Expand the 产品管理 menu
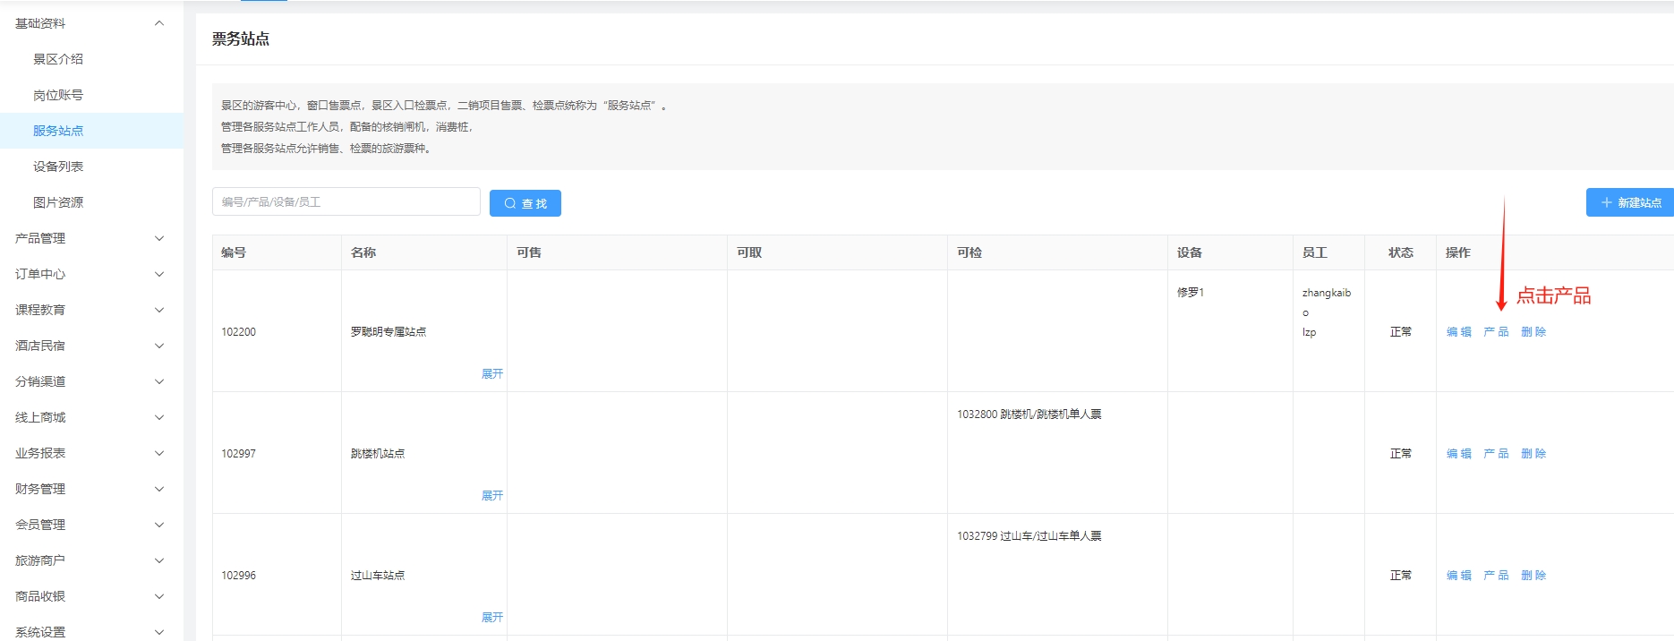The height and width of the screenshot is (641, 1674). (x=90, y=238)
